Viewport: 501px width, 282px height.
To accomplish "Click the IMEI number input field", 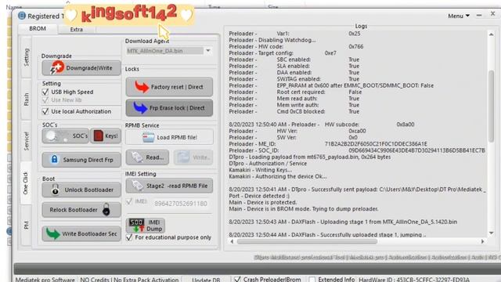I will click(x=181, y=204).
